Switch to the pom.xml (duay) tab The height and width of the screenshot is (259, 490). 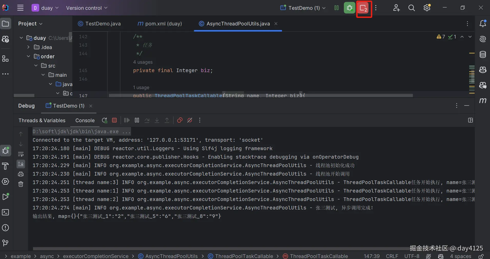coord(160,24)
